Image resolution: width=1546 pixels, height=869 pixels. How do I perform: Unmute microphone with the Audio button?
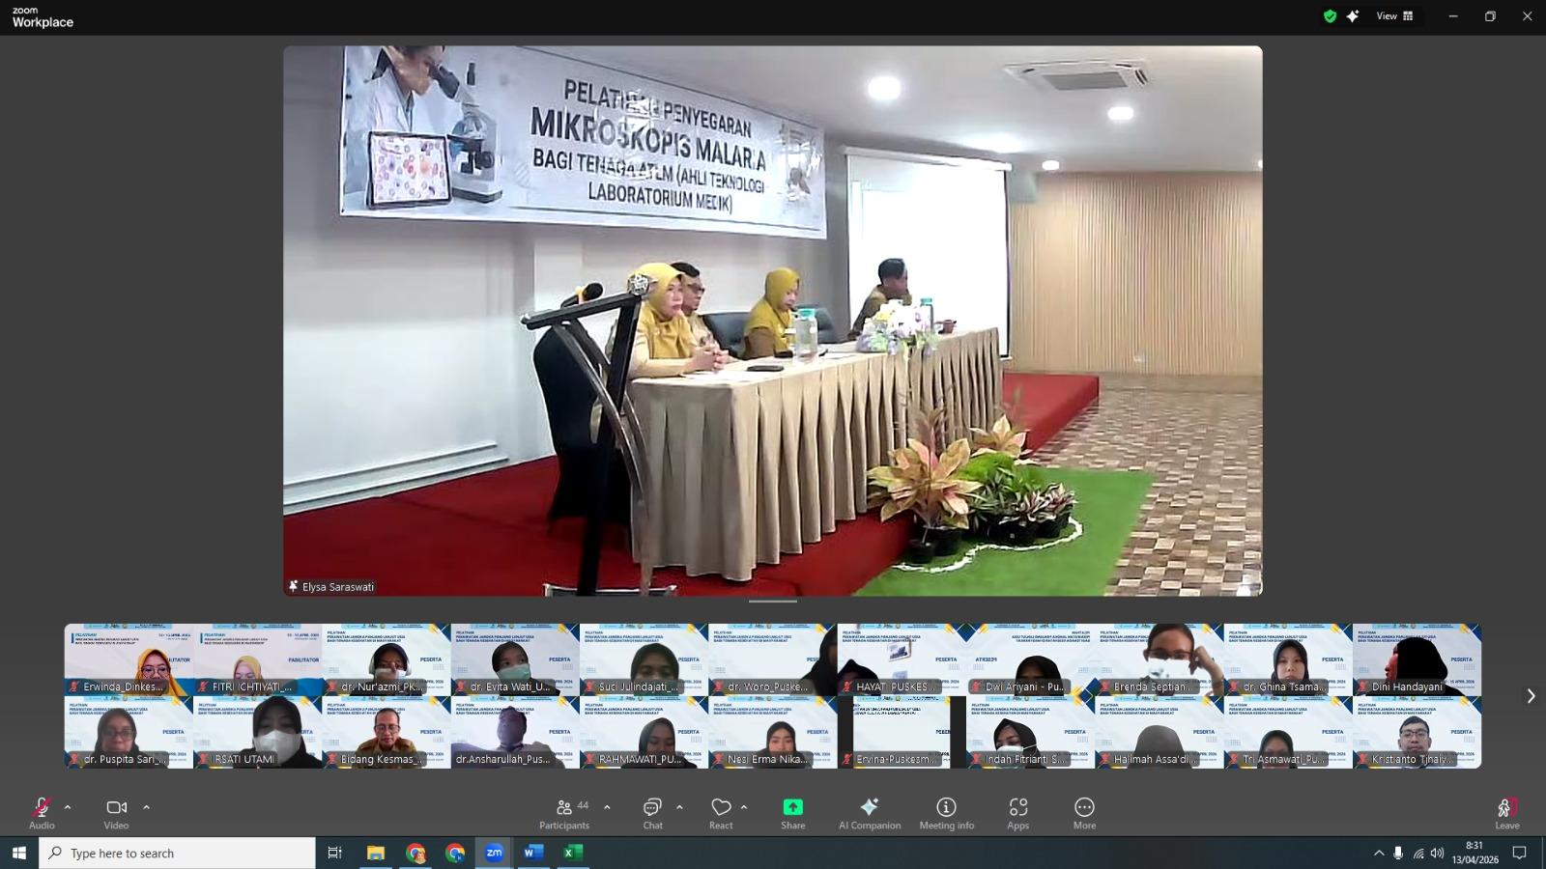pyautogui.click(x=42, y=813)
